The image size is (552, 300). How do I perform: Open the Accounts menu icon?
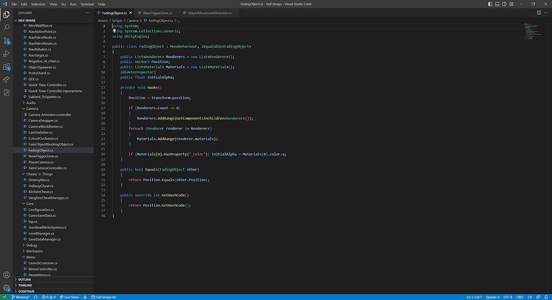pos(6,275)
